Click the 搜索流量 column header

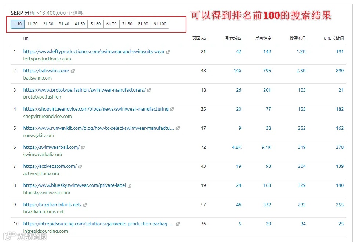tap(298, 38)
